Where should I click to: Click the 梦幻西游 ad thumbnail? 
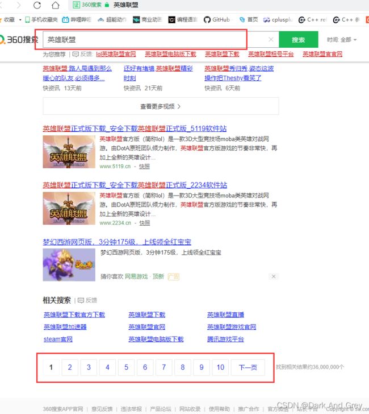69,265
